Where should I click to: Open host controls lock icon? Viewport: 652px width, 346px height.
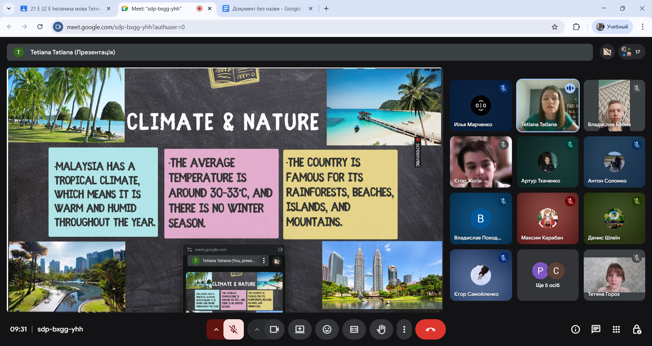click(637, 329)
